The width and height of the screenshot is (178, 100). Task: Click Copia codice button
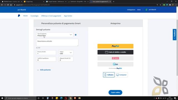(115, 92)
